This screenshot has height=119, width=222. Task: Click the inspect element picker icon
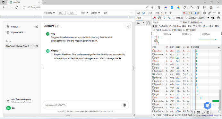pyautogui.click(x=138, y=13)
